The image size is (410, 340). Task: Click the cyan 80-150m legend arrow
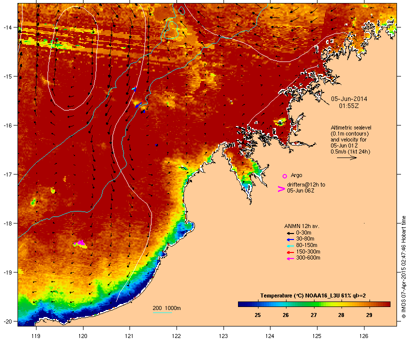[x=290, y=246]
